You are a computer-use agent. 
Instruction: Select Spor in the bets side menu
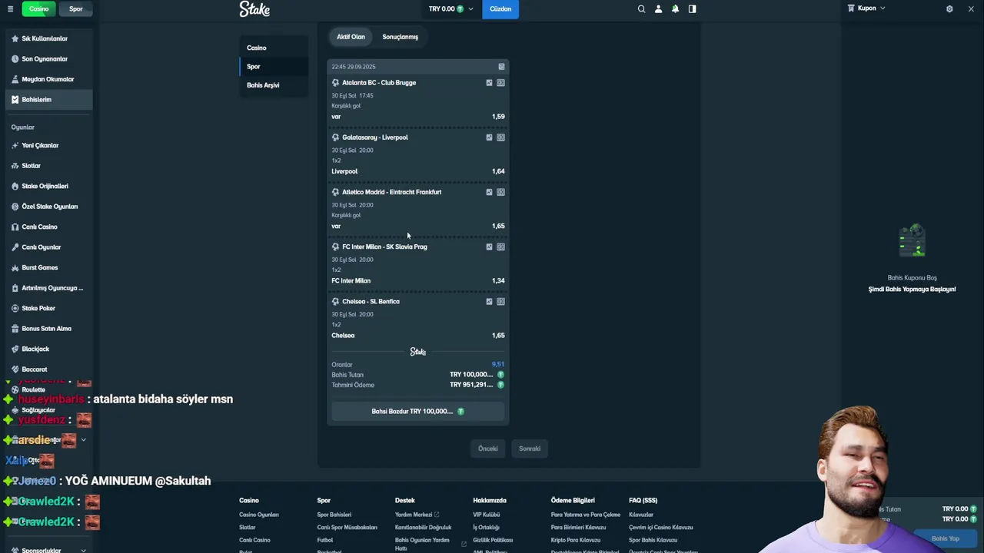[274, 67]
